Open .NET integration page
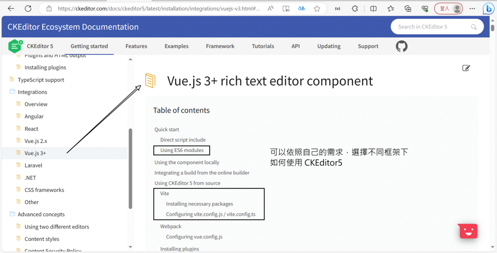 [30, 178]
